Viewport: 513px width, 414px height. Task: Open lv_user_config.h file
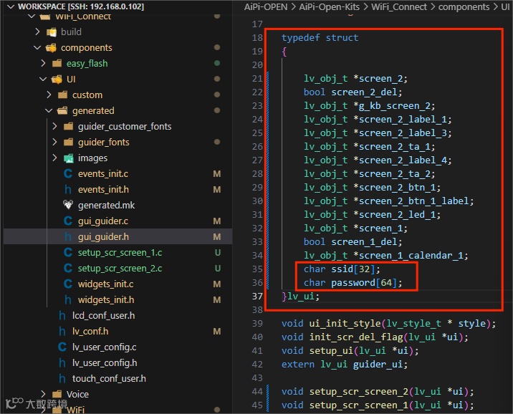[105, 362]
